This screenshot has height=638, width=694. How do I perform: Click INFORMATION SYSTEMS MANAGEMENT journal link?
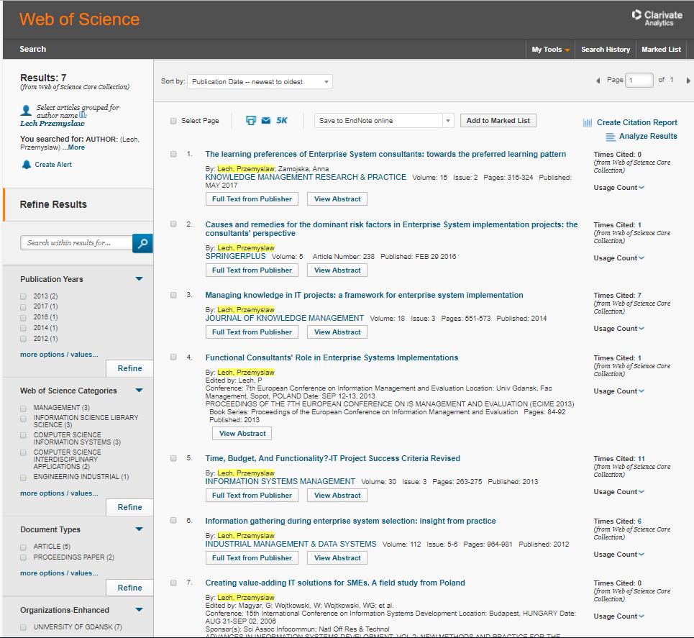[x=280, y=481]
